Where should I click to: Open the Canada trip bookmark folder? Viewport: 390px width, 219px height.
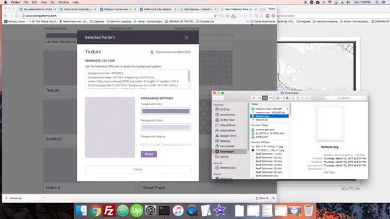point(205,22)
